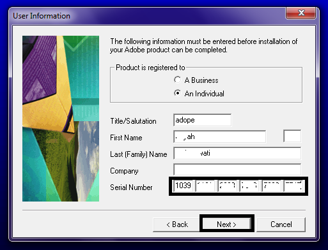Click the First Name input field

[x=220, y=136]
